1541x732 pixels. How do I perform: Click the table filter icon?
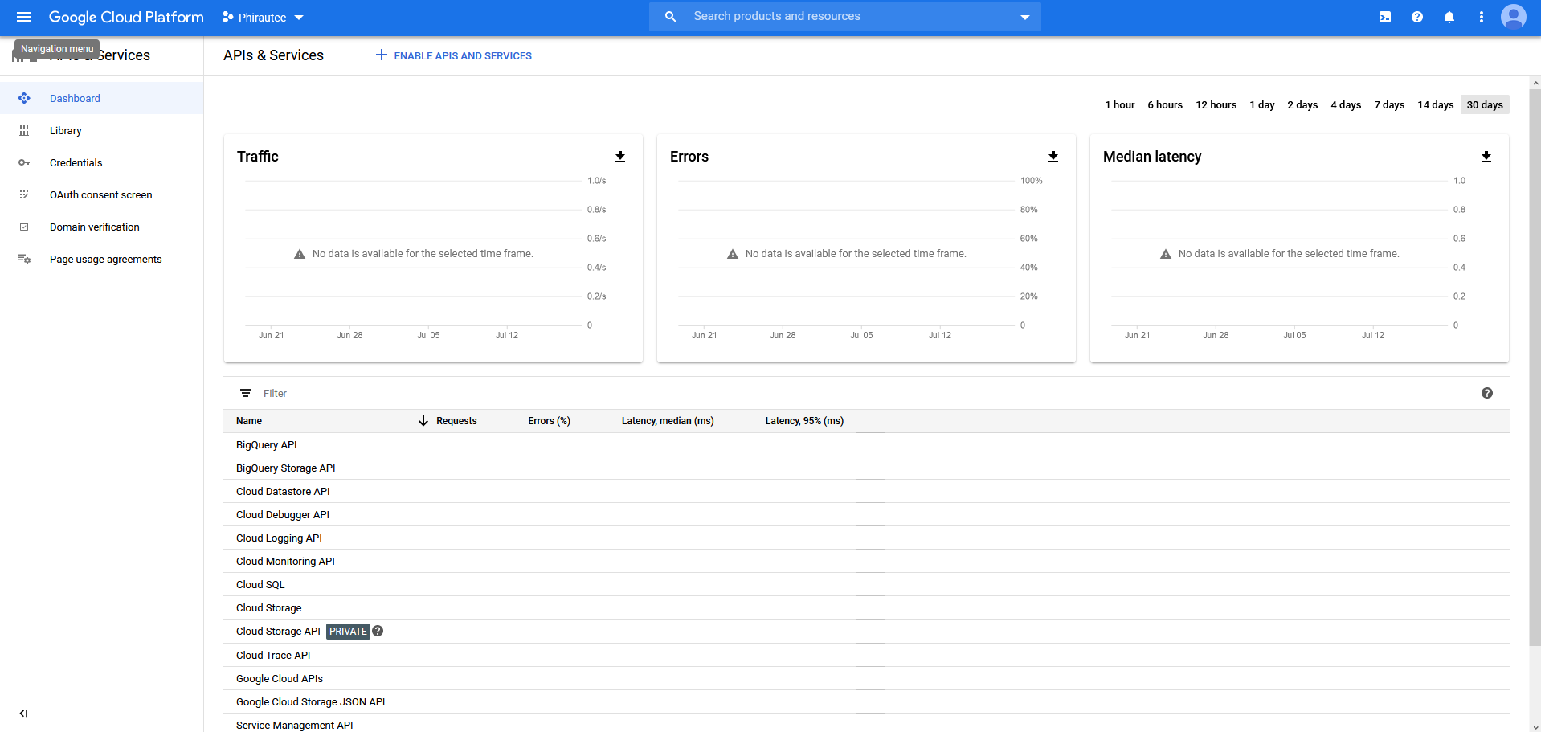tap(246, 393)
